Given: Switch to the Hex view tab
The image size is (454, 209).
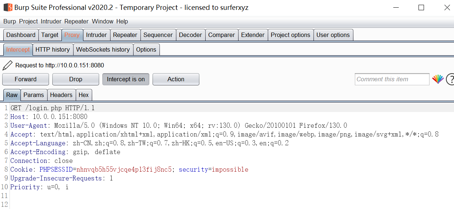Looking at the screenshot, I should pyautogui.click(x=84, y=95).
